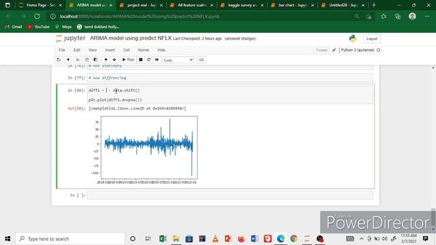
Task: Switch to the Untitled28 tab
Action: click(x=343, y=5)
